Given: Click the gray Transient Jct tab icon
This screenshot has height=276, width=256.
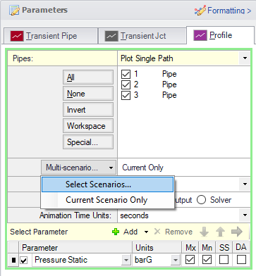Looking at the screenshot, I should point(111,36).
